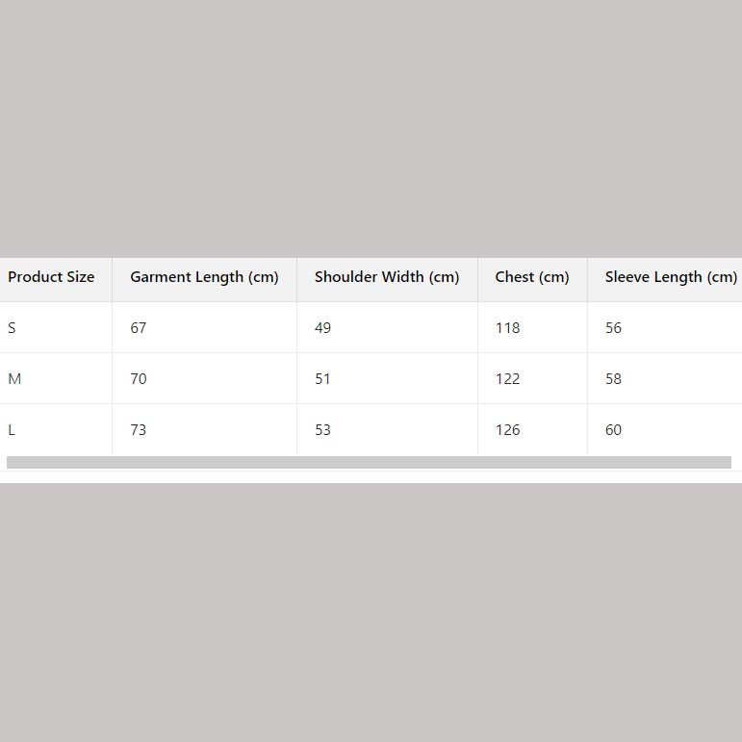This screenshot has width=742, height=742.
Task: Select the size S row label
Action: tap(12, 328)
